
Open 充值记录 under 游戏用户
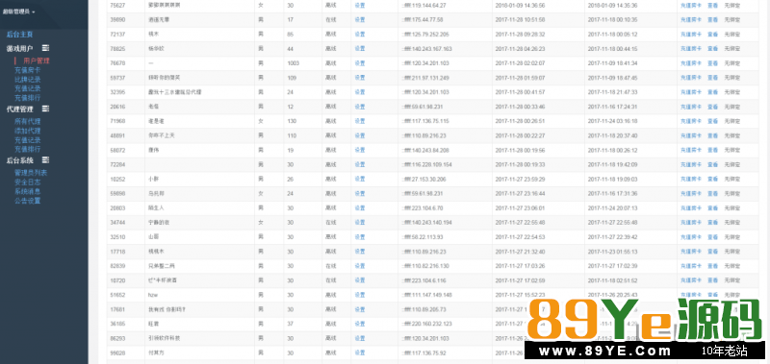28,88
